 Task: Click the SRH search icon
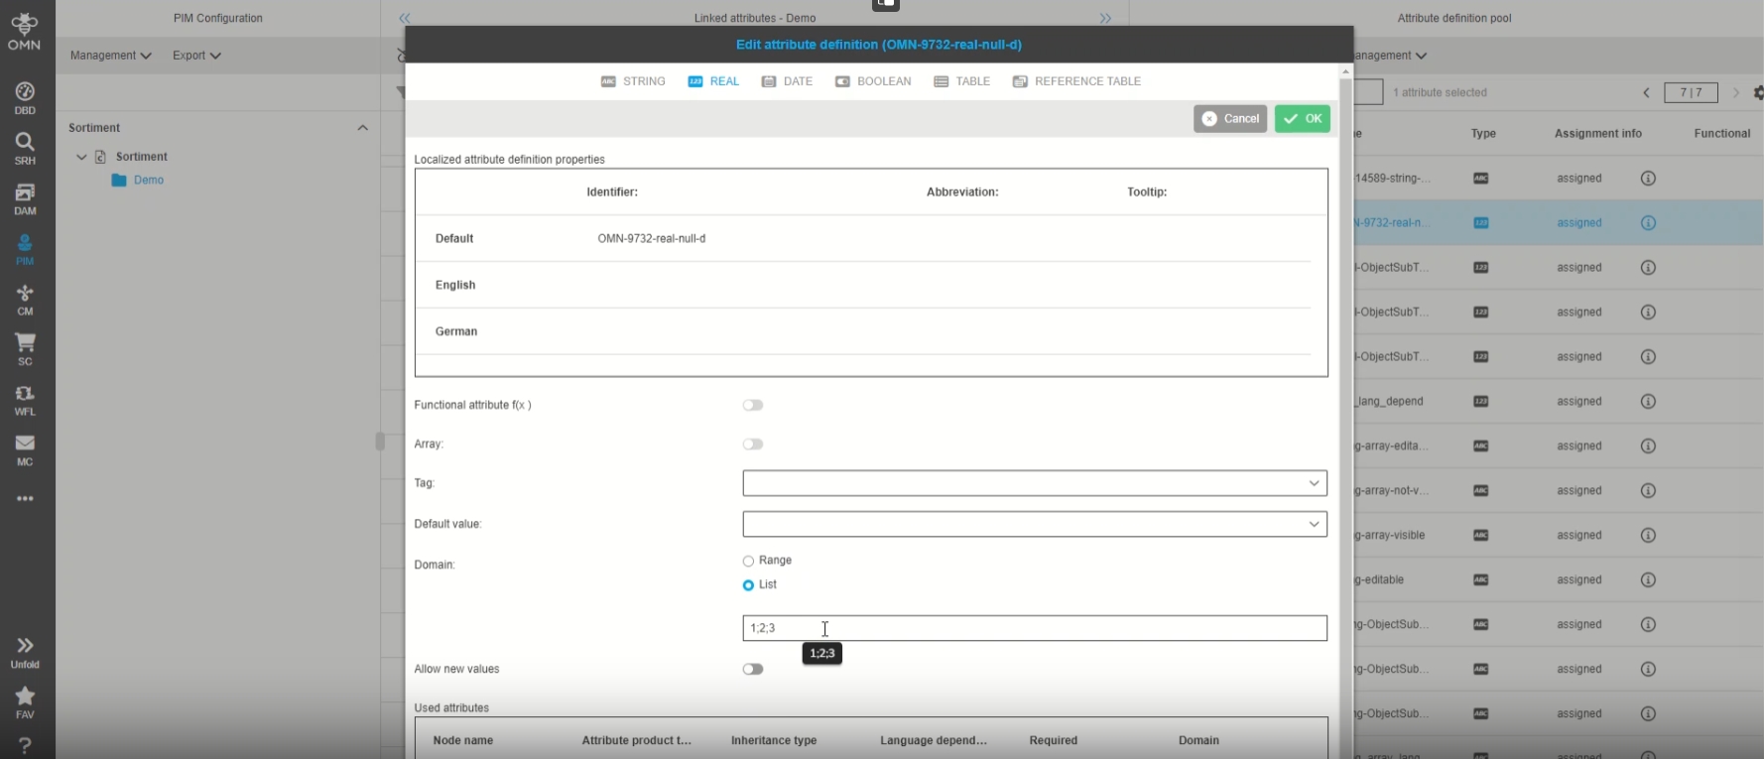tap(25, 148)
